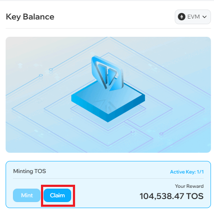Click the Minting TOS card divider line
The height and width of the screenshot is (212, 214).
[x=108, y=179]
